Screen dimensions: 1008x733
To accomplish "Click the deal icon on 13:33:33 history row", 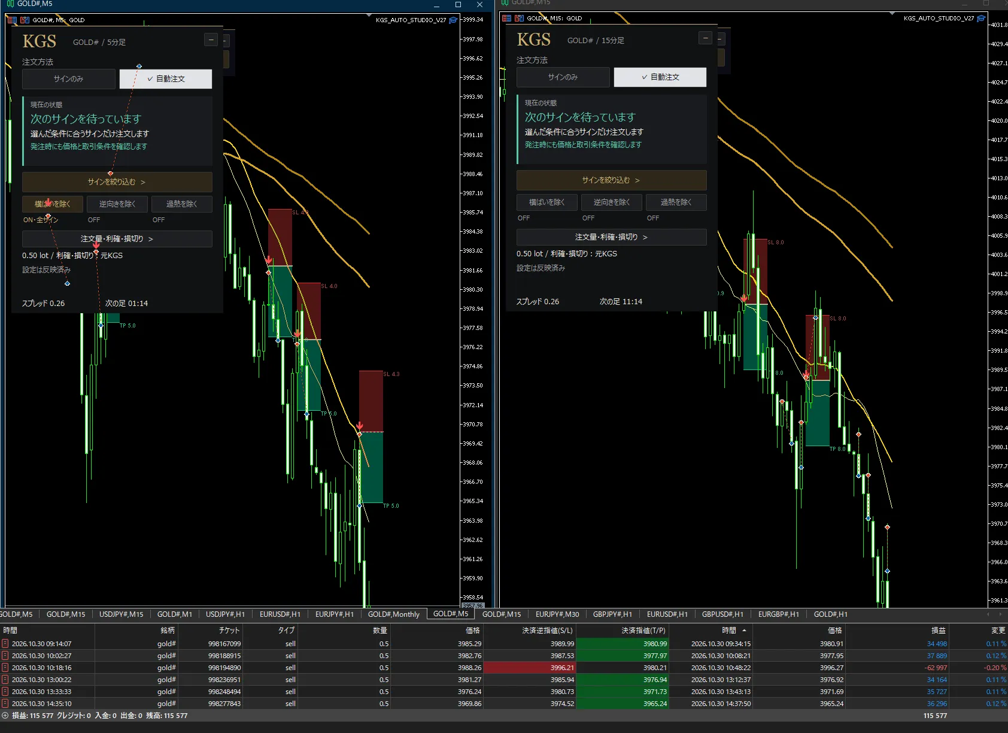I will 5,692.
